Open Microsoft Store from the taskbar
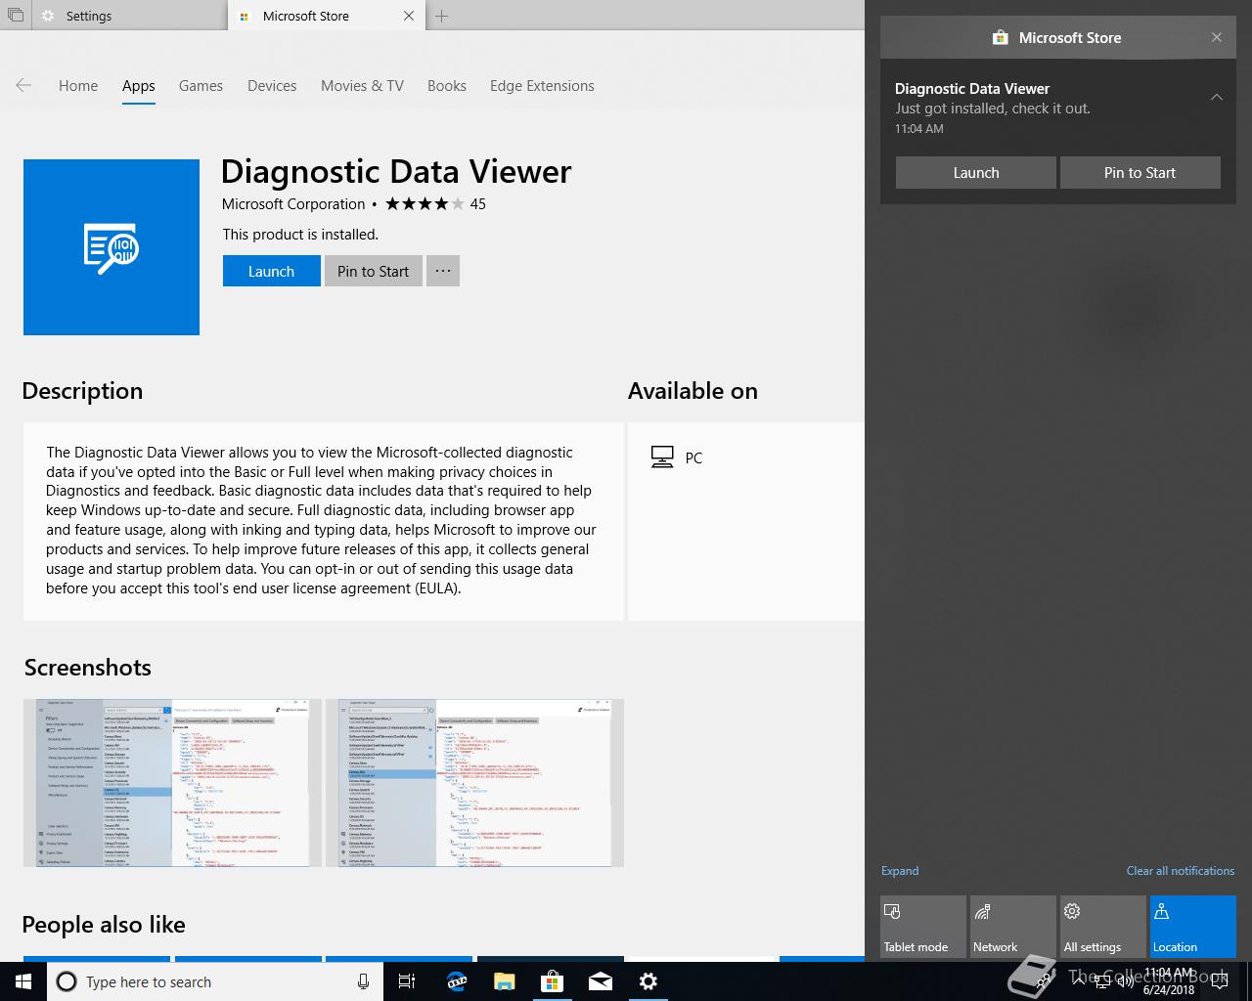Image resolution: width=1252 pixels, height=1001 pixels. pyautogui.click(x=553, y=981)
